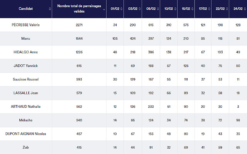The image size is (247, 154).
Task: Select the HIDALGO Anne candidate cell
Action: pos(26,52)
